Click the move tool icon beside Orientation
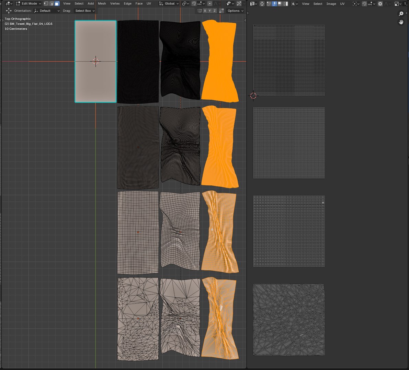This screenshot has height=370, width=409. pos(9,11)
